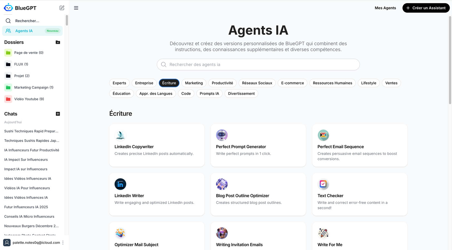Click the Projet folder icon

point(8,76)
